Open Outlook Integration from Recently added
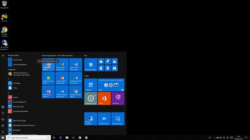Image resolution: width=250 pixels, height=140 pixels. pyautogui.click(x=23, y=65)
